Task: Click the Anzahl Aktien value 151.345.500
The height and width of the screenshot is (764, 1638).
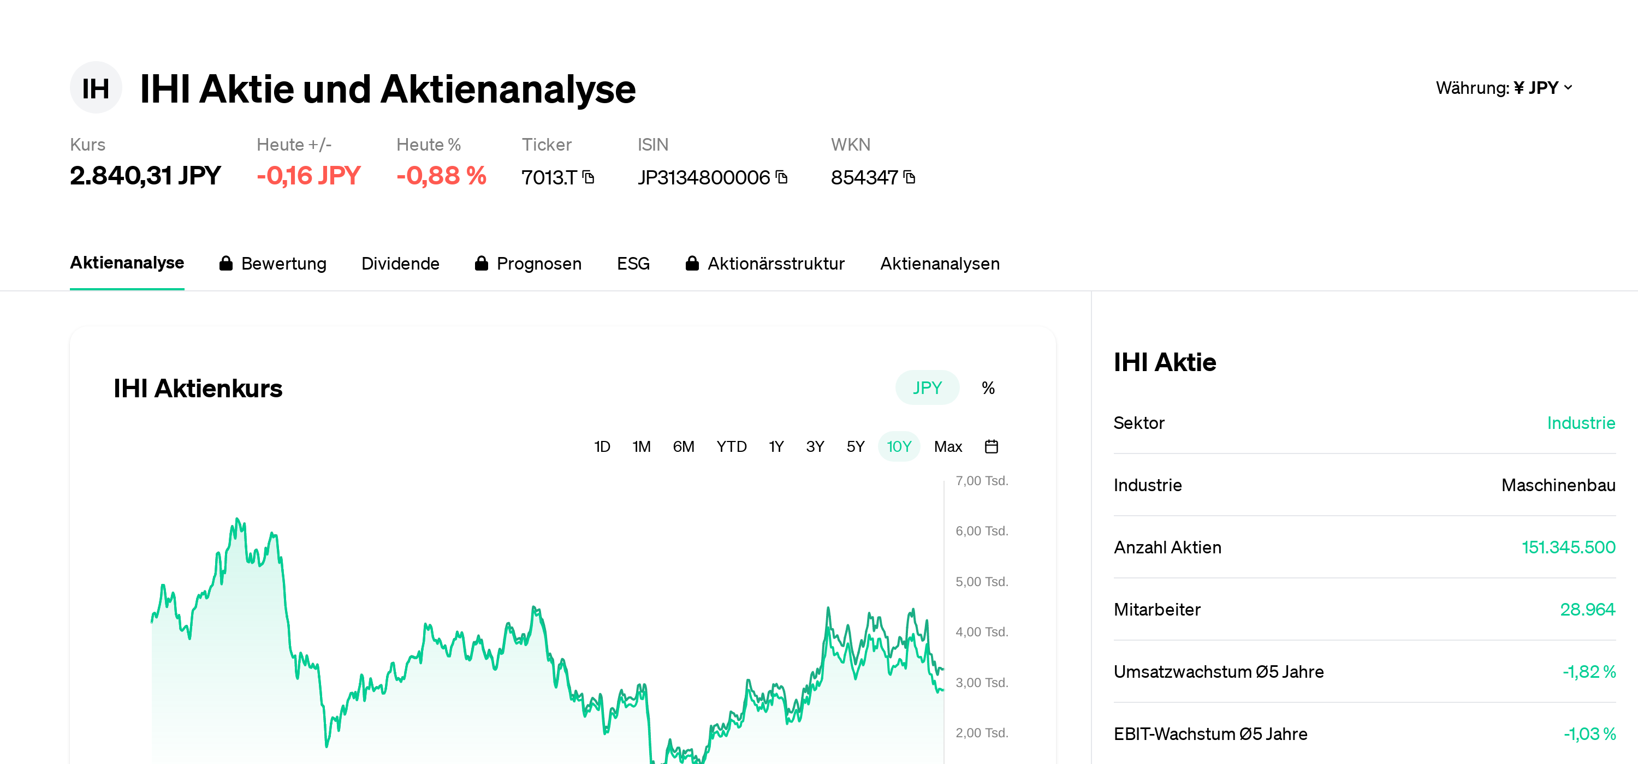Action: [x=1568, y=548]
